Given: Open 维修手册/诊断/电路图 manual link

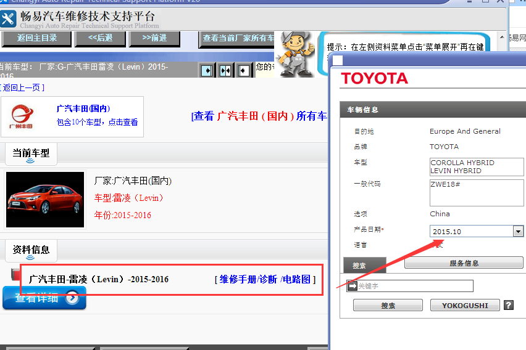Looking at the screenshot, I should [265, 279].
